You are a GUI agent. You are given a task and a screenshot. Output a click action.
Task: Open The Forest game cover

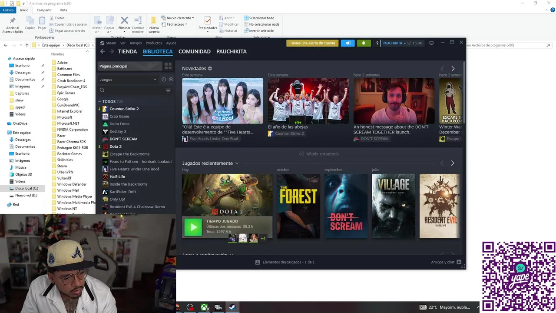tap(298, 206)
